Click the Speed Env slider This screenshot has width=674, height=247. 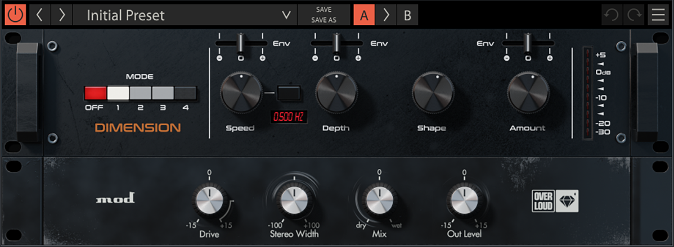coord(241,43)
